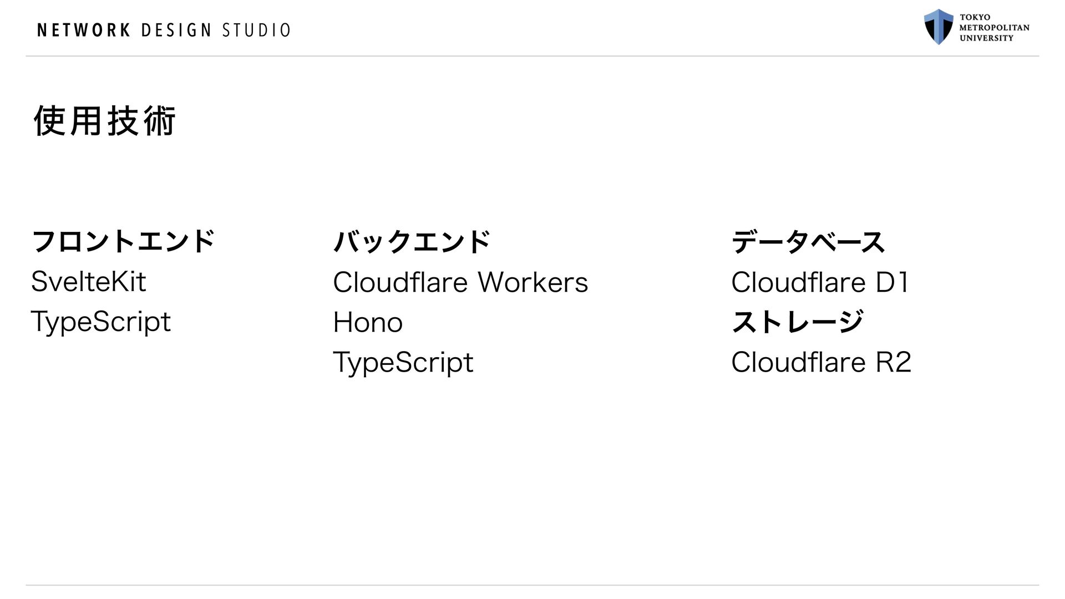1065x599 pixels.
Task: Select the ストレージ heading
Action: click(798, 322)
